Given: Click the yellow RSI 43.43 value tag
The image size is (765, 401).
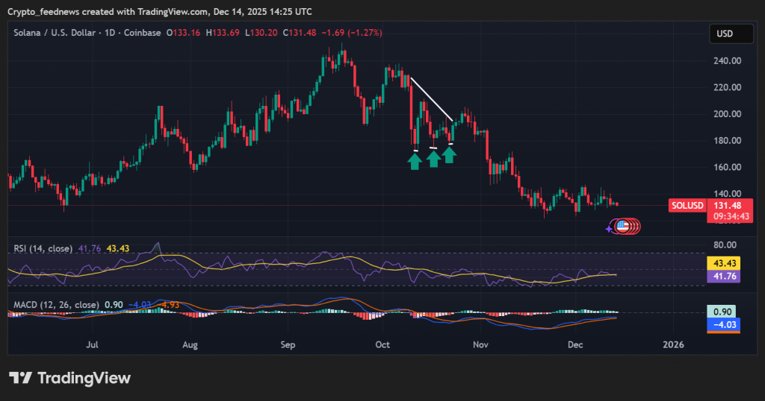Looking at the screenshot, I should click(x=723, y=263).
